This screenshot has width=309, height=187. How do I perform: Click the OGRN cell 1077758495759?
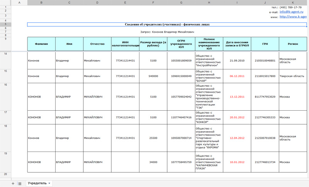coord(181,162)
